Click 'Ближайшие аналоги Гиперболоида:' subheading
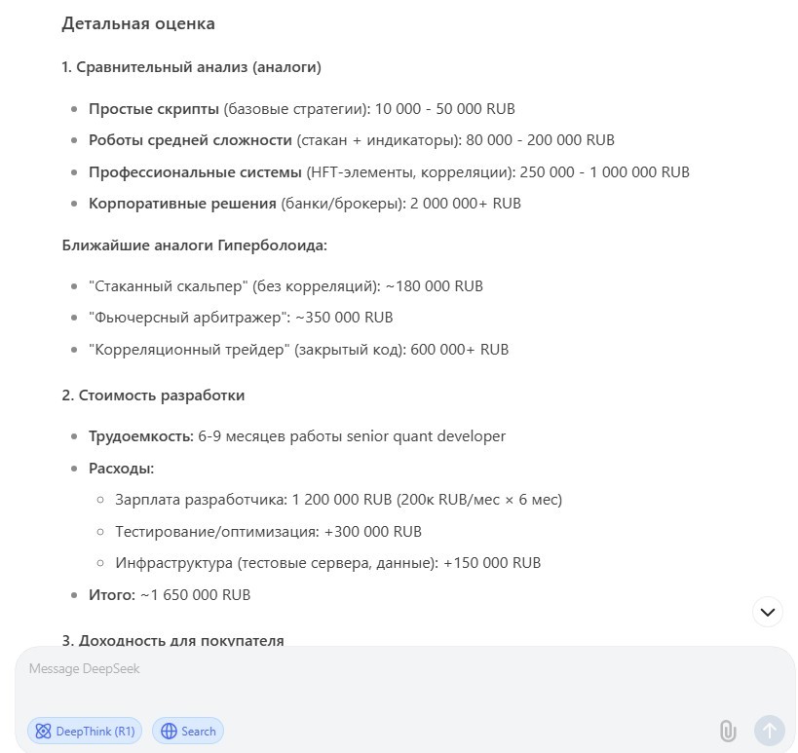This screenshot has width=798, height=753. point(195,245)
